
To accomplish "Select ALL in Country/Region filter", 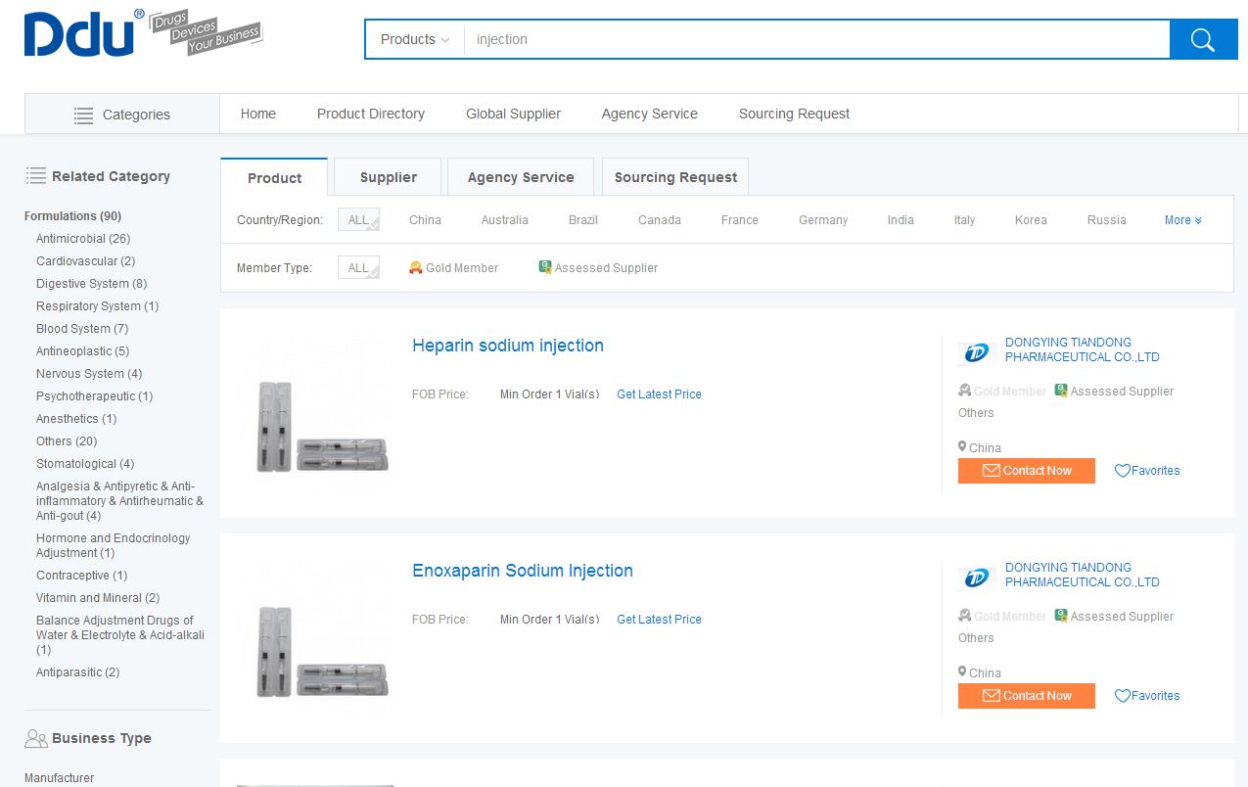I will tap(358, 220).
